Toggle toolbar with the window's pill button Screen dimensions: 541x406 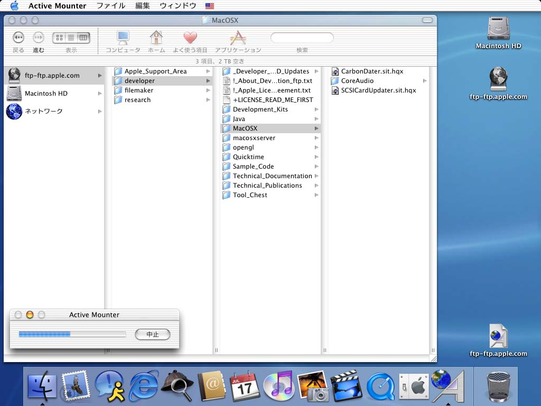coord(427,20)
